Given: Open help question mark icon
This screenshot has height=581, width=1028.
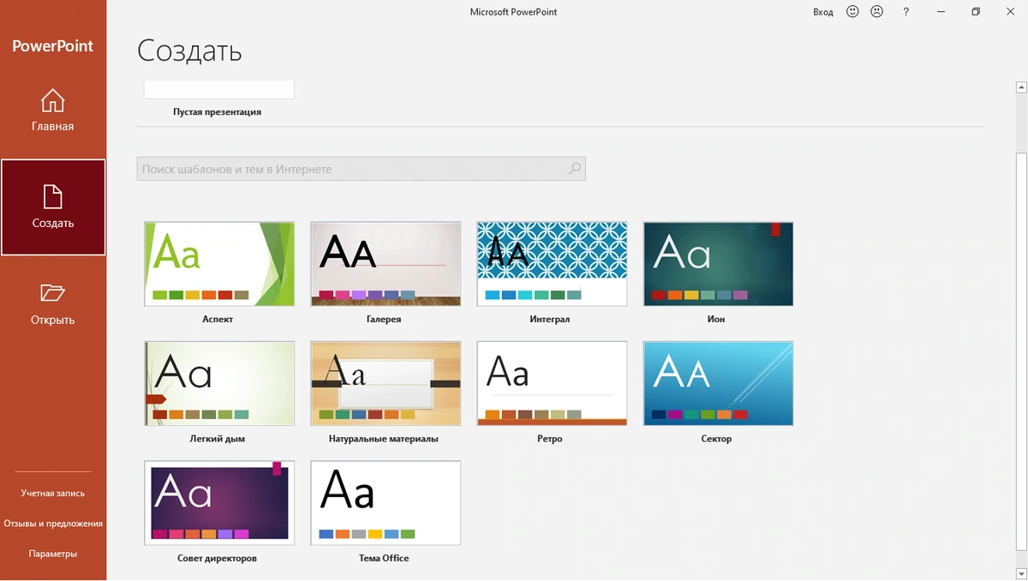Looking at the screenshot, I should tap(906, 12).
